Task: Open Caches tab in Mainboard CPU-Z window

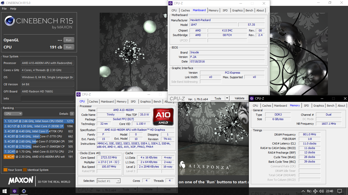Action: [185, 10]
